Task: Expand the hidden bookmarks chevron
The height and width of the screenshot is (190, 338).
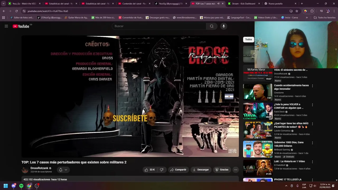Action: [x=307, y=18]
